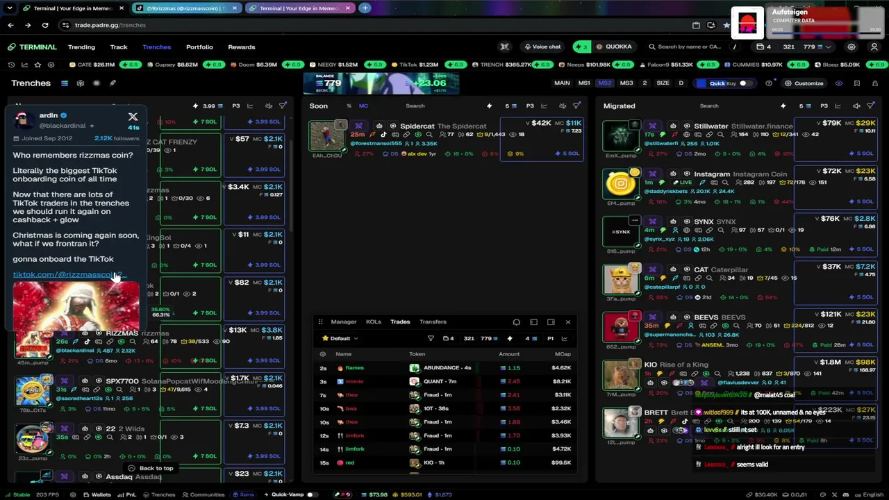
Task: Select the Trades tab in the tracker panel
Action: (x=400, y=322)
